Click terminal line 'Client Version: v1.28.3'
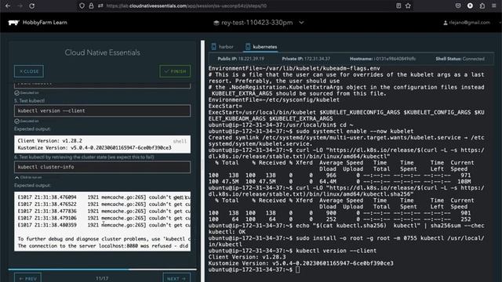502x282 pixels. pos(247,257)
